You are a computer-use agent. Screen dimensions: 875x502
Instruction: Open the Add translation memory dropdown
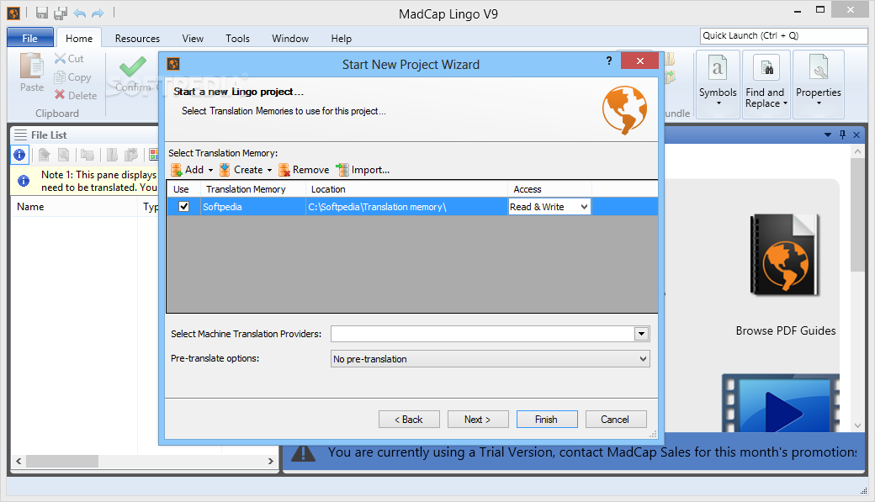[210, 170]
